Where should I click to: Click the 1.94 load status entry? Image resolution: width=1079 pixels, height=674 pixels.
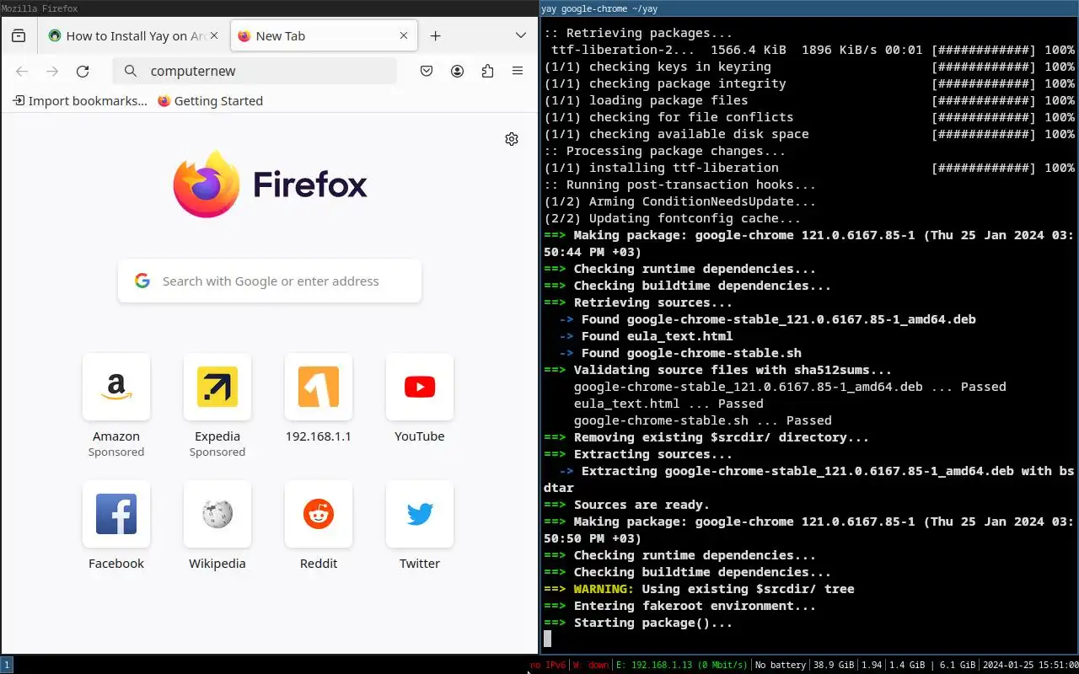click(x=872, y=666)
